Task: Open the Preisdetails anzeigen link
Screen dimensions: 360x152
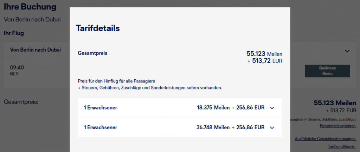Action: pos(338,126)
